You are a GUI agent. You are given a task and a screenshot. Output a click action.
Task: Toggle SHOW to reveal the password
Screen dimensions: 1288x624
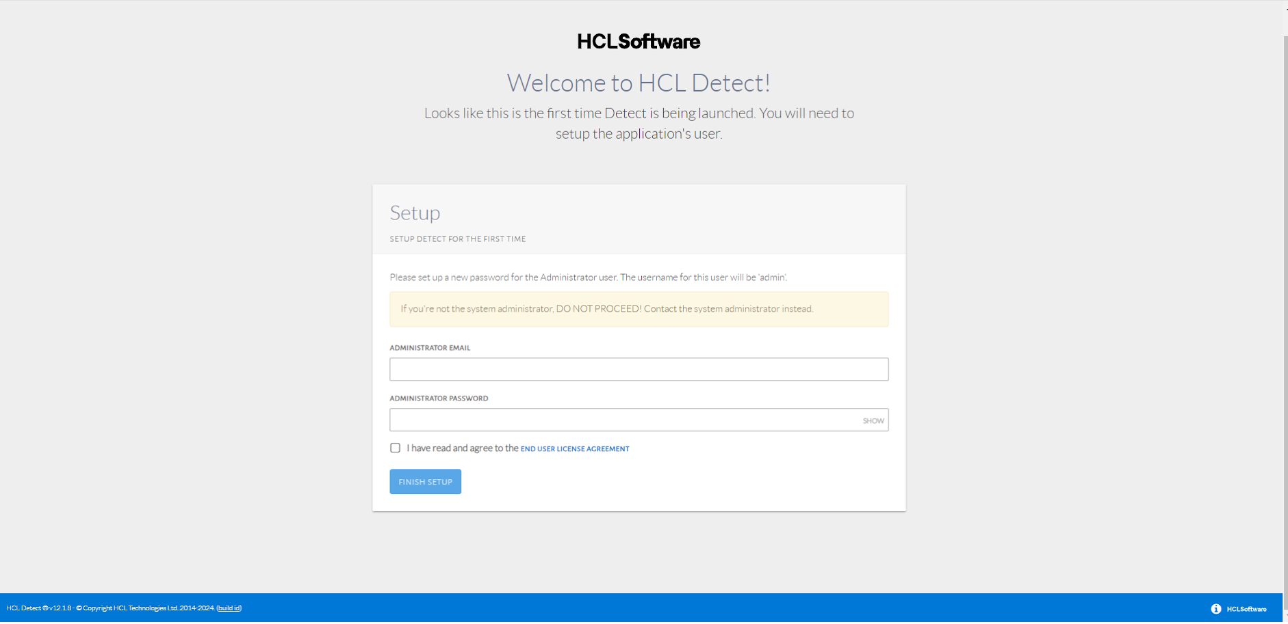873,421
